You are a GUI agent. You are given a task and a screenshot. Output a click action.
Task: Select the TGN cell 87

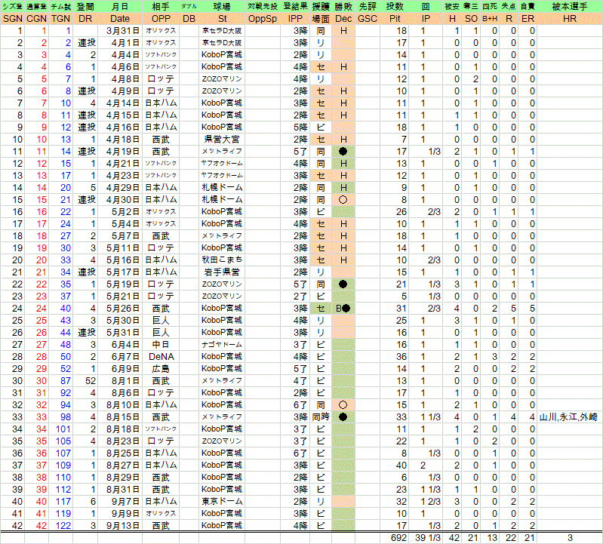point(61,380)
